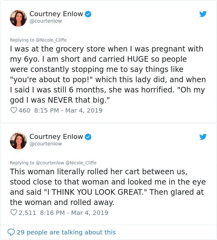This screenshot has width=217, height=240.
Task: Click the Courtney Enlow name in the first tweet
Action: pyautogui.click(x=56, y=14)
